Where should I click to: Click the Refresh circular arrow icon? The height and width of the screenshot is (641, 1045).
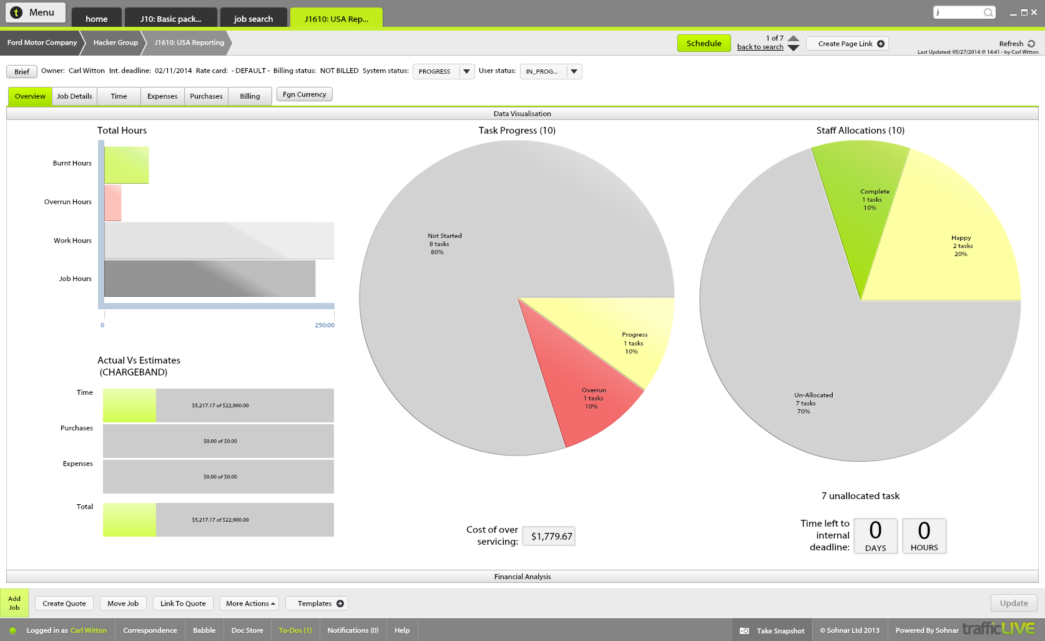click(x=1031, y=44)
